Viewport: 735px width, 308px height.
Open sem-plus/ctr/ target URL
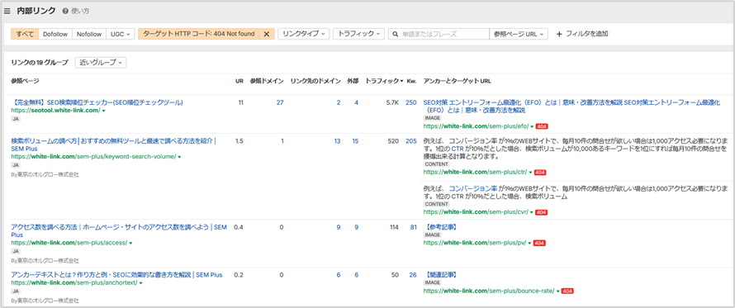pyautogui.click(x=475, y=172)
